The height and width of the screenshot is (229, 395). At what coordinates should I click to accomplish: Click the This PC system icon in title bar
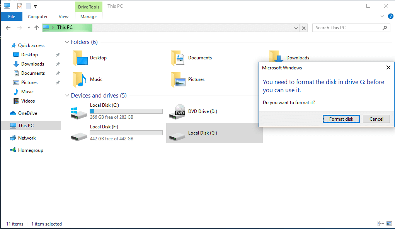pyautogui.click(x=7, y=6)
